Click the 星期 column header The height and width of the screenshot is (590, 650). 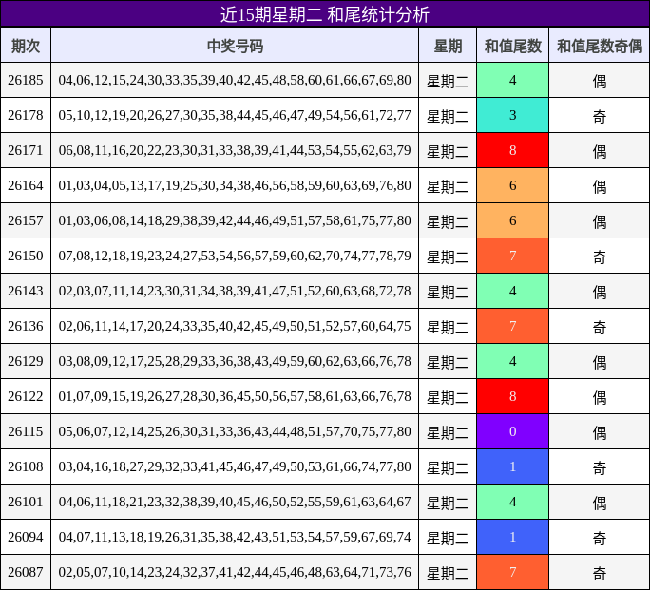click(x=448, y=46)
